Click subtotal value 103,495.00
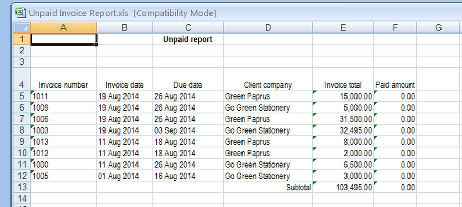Screen dimensions: 462x207 click(x=343, y=187)
